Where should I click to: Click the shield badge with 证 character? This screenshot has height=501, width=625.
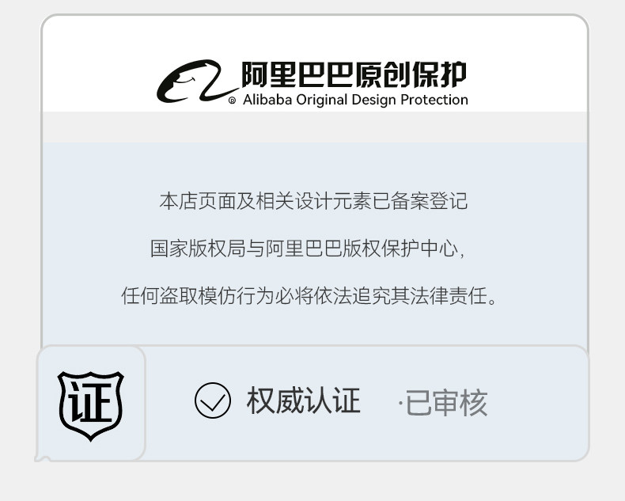[x=90, y=405]
